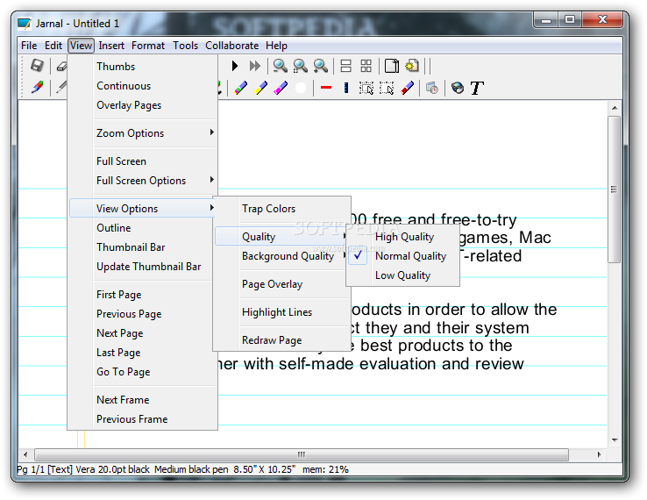
Task: Choose Next Page menu entry
Action: (143, 333)
